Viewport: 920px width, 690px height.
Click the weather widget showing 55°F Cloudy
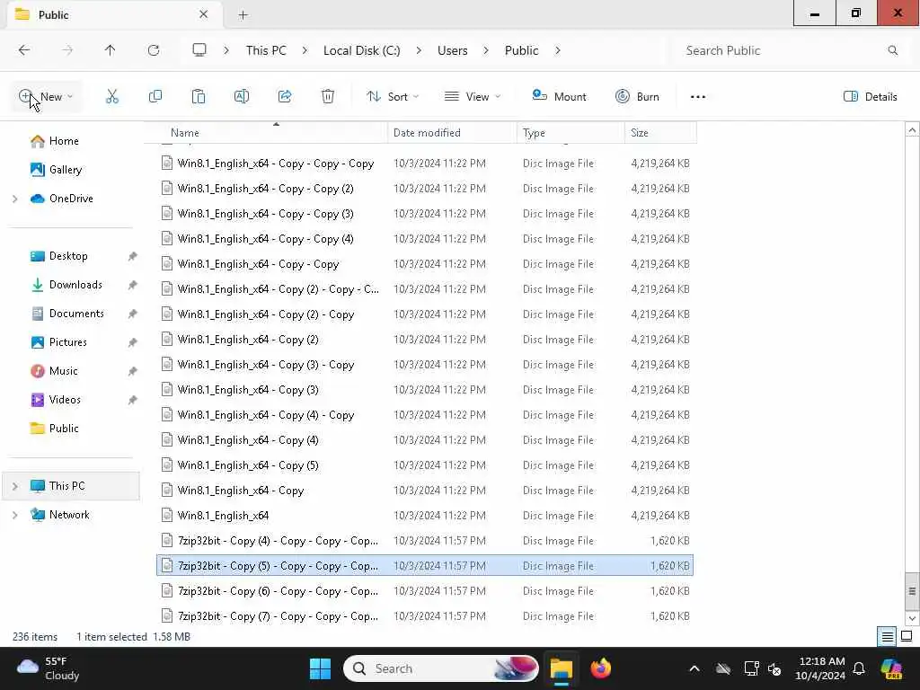pos(49,668)
